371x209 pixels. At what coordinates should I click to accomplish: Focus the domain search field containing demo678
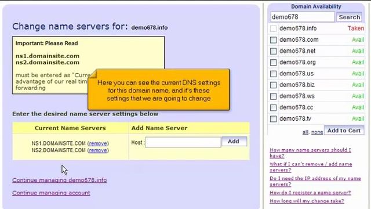[x=303, y=17]
